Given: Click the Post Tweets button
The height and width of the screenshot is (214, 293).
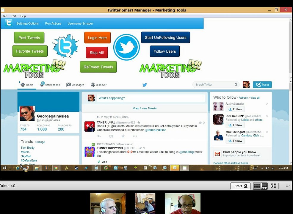Looking at the screenshot, I should point(29,38).
